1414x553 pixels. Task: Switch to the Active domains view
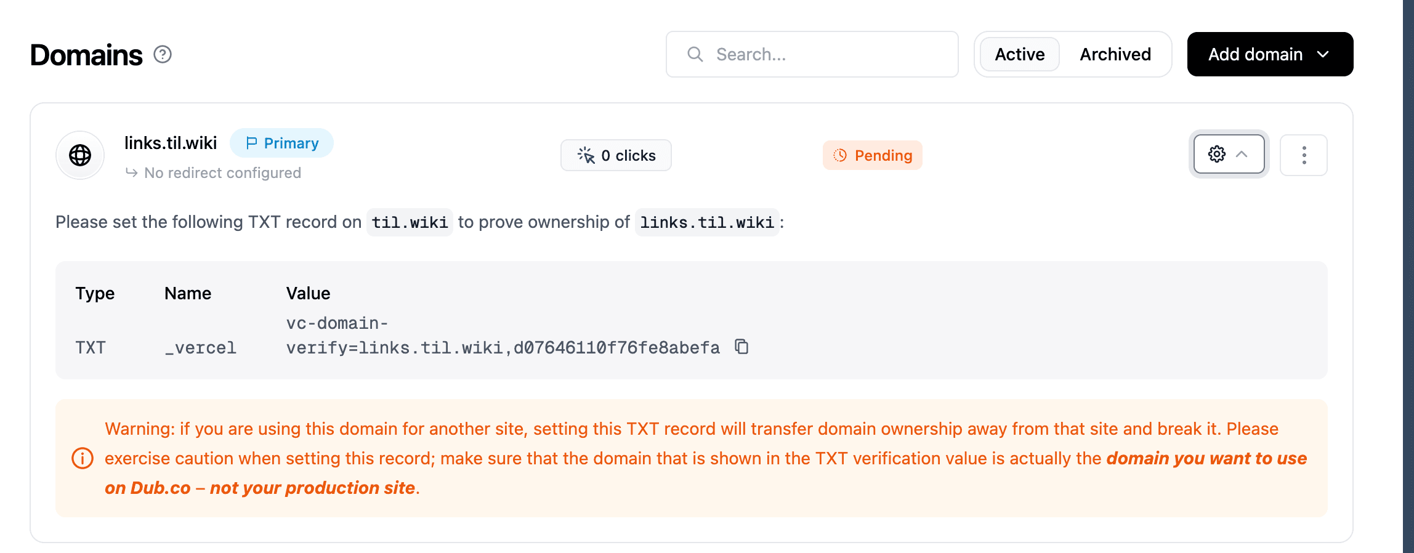pos(1020,55)
